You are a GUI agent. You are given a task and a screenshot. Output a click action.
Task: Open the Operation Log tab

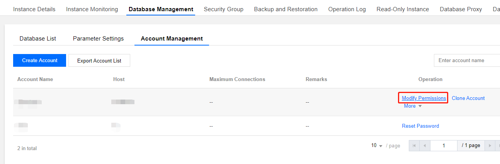click(x=347, y=9)
